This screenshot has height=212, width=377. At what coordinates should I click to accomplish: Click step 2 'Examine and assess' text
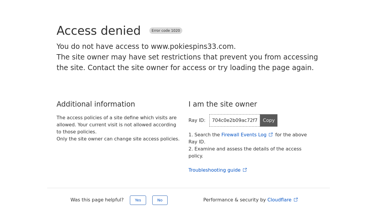(x=245, y=153)
